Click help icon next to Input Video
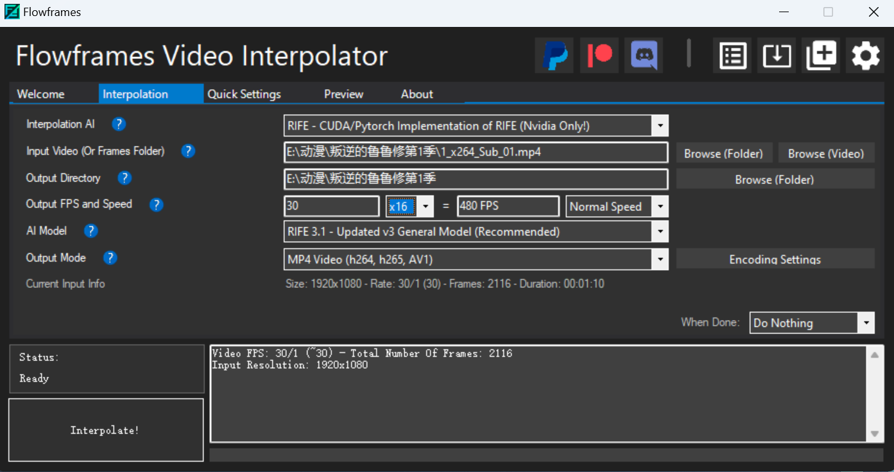Screen dimensions: 894x472 pyautogui.click(x=187, y=151)
